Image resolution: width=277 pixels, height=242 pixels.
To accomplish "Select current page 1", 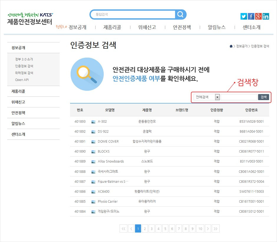I will (x=138, y=228).
